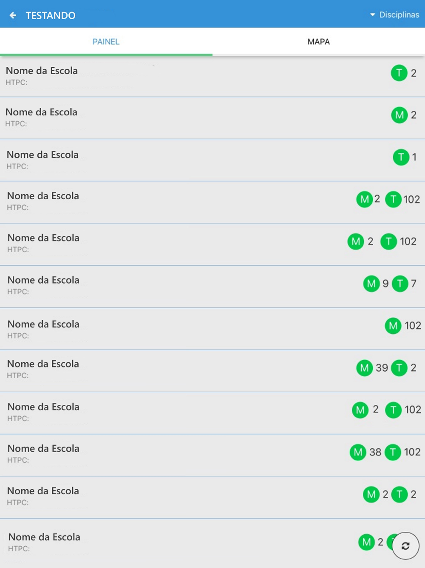Select the M badge next to 38
The height and width of the screenshot is (568, 425).
tap(358, 452)
